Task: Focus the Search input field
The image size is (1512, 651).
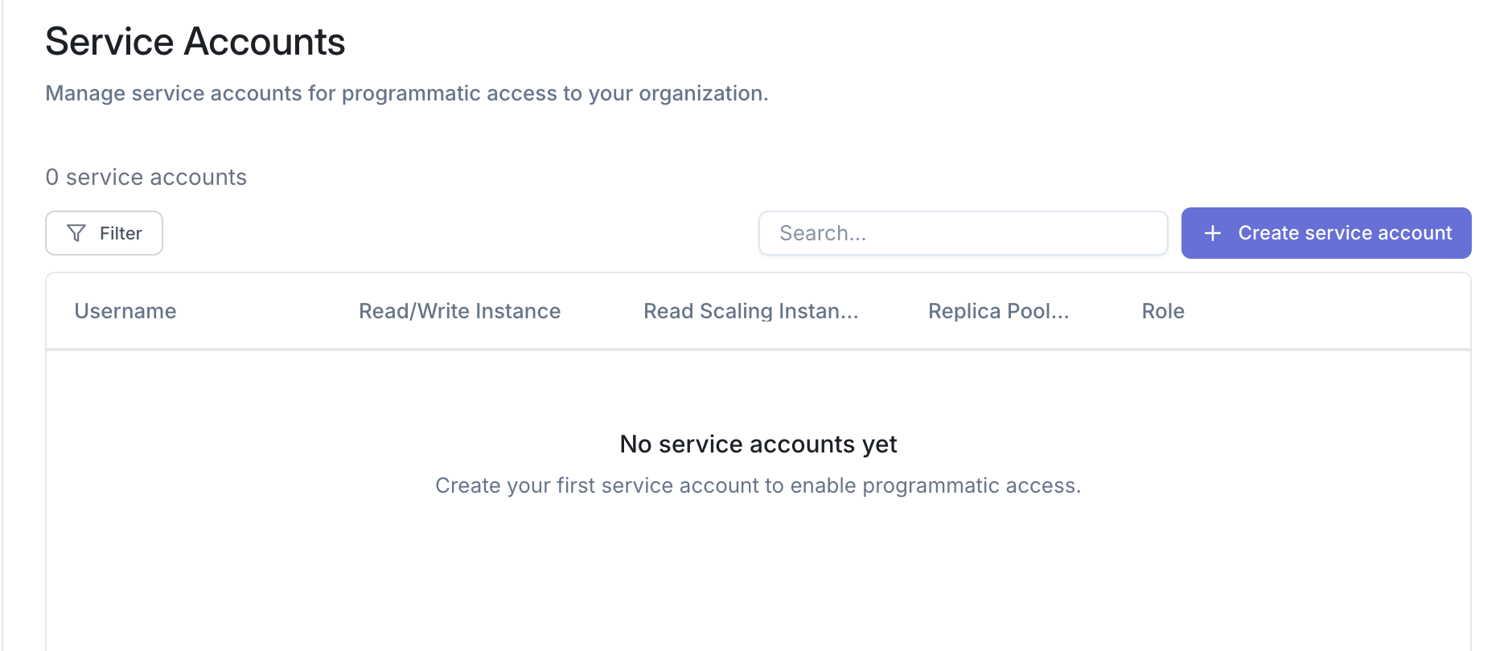Action: 963,233
